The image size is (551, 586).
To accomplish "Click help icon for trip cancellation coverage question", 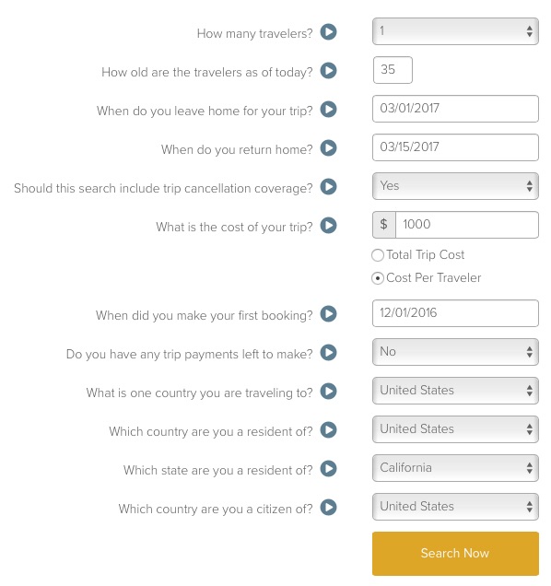I will coord(329,187).
